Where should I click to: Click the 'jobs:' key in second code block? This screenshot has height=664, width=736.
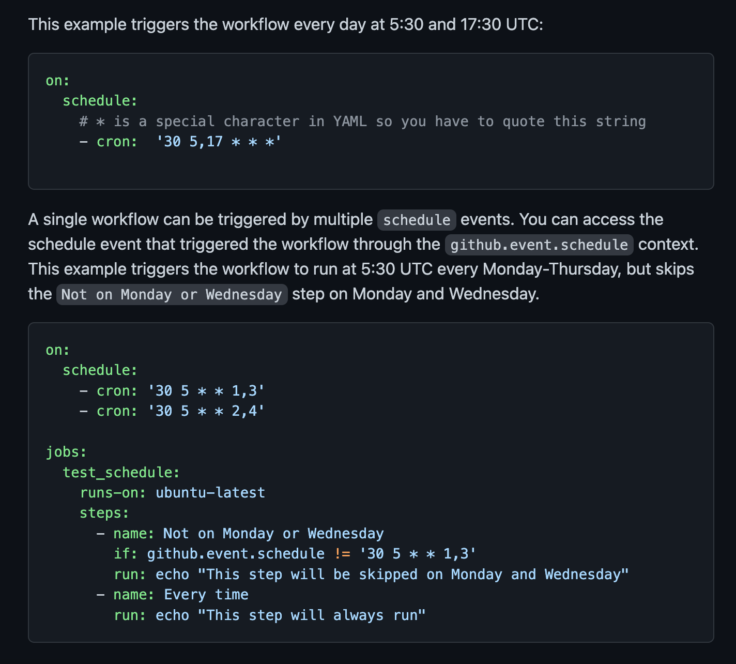click(x=66, y=452)
